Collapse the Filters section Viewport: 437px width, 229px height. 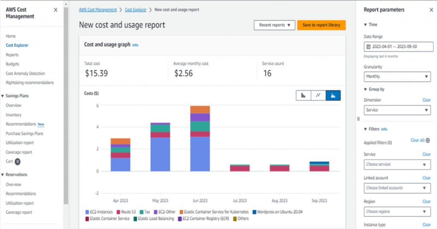tap(365, 129)
